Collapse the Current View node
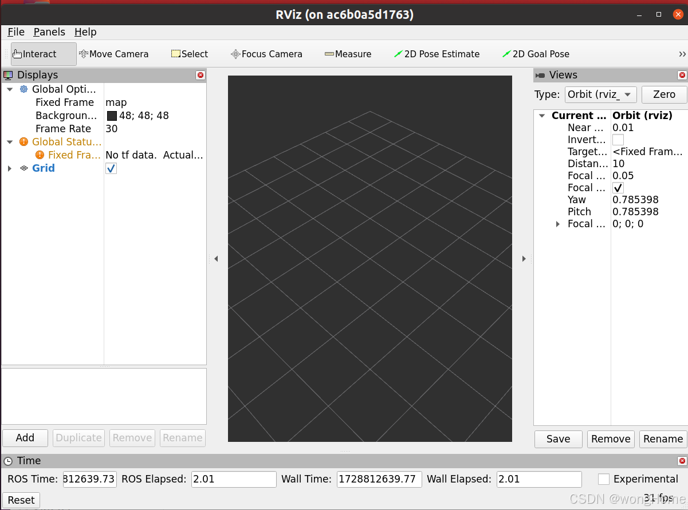 coord(542,116)
